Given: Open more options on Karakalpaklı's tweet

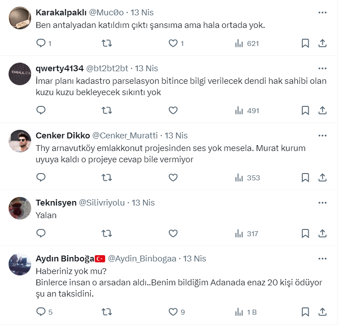Looking at the screenshot, I should [322, 13].
